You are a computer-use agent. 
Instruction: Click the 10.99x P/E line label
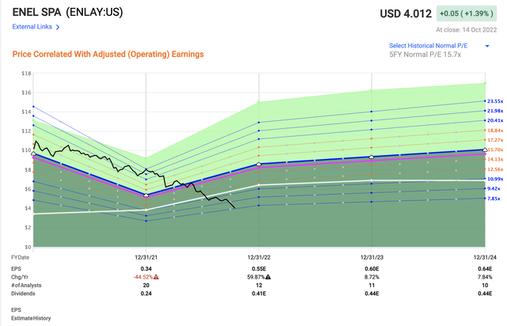[x=495, y=179]
